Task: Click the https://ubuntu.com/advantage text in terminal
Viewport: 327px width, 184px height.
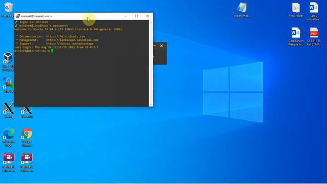Action: point(70,43)
